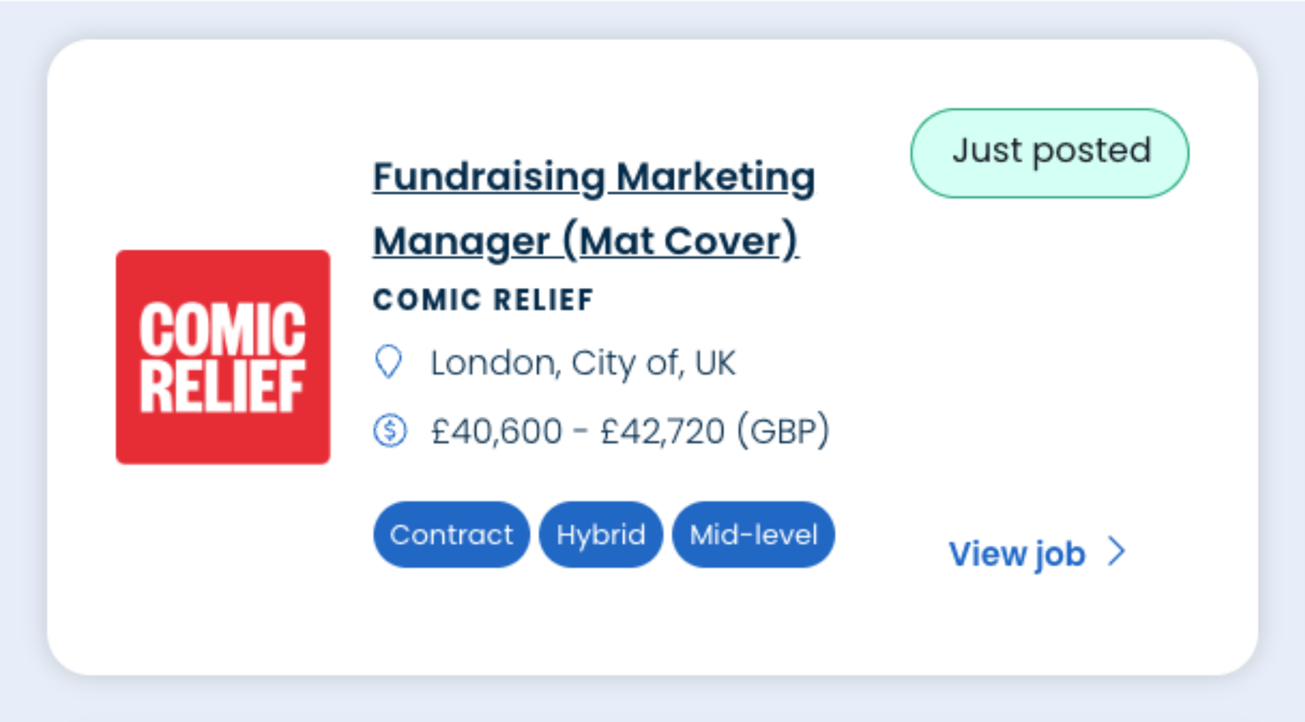1305x722 pixels.
Task: Select the circled currency symbol beside the pay range
Action: [x=390, y=431]
